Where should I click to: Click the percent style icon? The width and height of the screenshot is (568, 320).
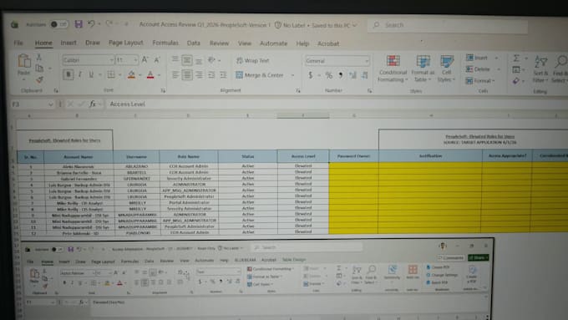pyautogui.click(x=328, y=75)
